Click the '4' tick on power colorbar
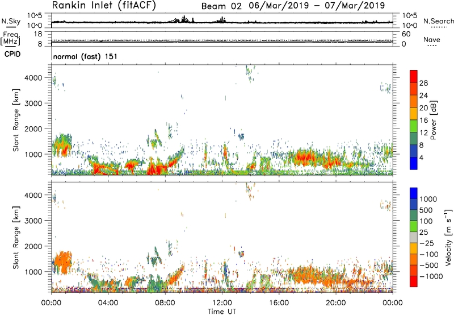The width and height of the screenshot is (454, 315). 421,157
